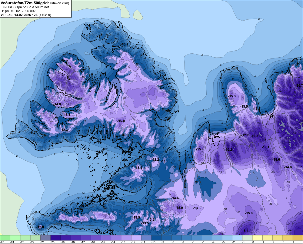Select the -15.0 temperature value
This screenshot has width=303, height=244.
(x=121, y=121)
